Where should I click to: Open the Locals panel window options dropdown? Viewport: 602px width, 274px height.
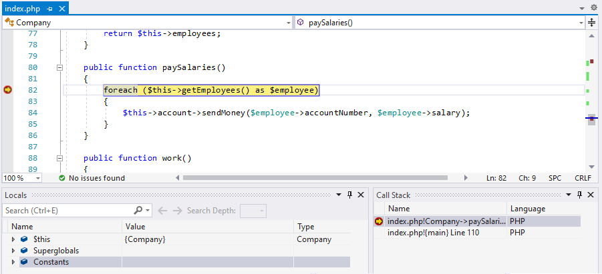click(339, 195)
